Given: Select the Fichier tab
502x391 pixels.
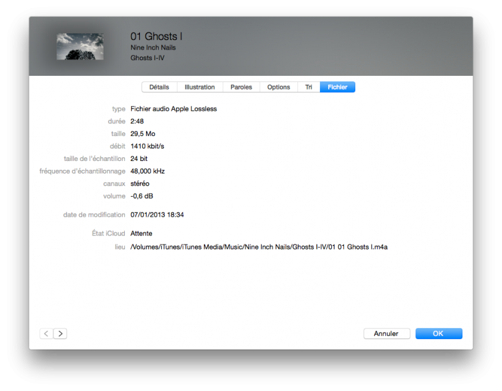Looking at the screenshot, I should coord(338,87).
